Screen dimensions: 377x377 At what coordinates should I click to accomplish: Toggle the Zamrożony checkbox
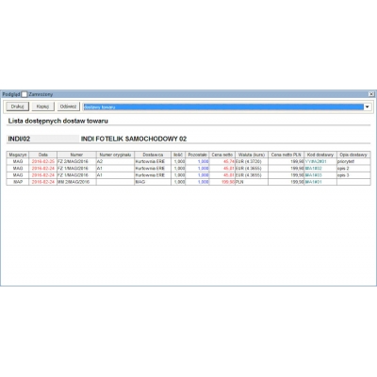(x=25, y=94)
